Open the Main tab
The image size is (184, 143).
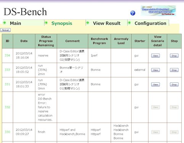(15, 23)
